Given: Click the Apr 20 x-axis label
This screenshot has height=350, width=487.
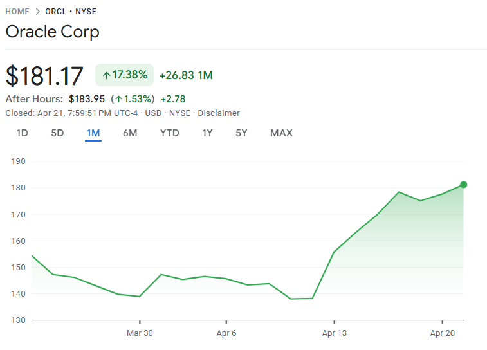Looking at the screenshot, I should click(x=442, y=333).
